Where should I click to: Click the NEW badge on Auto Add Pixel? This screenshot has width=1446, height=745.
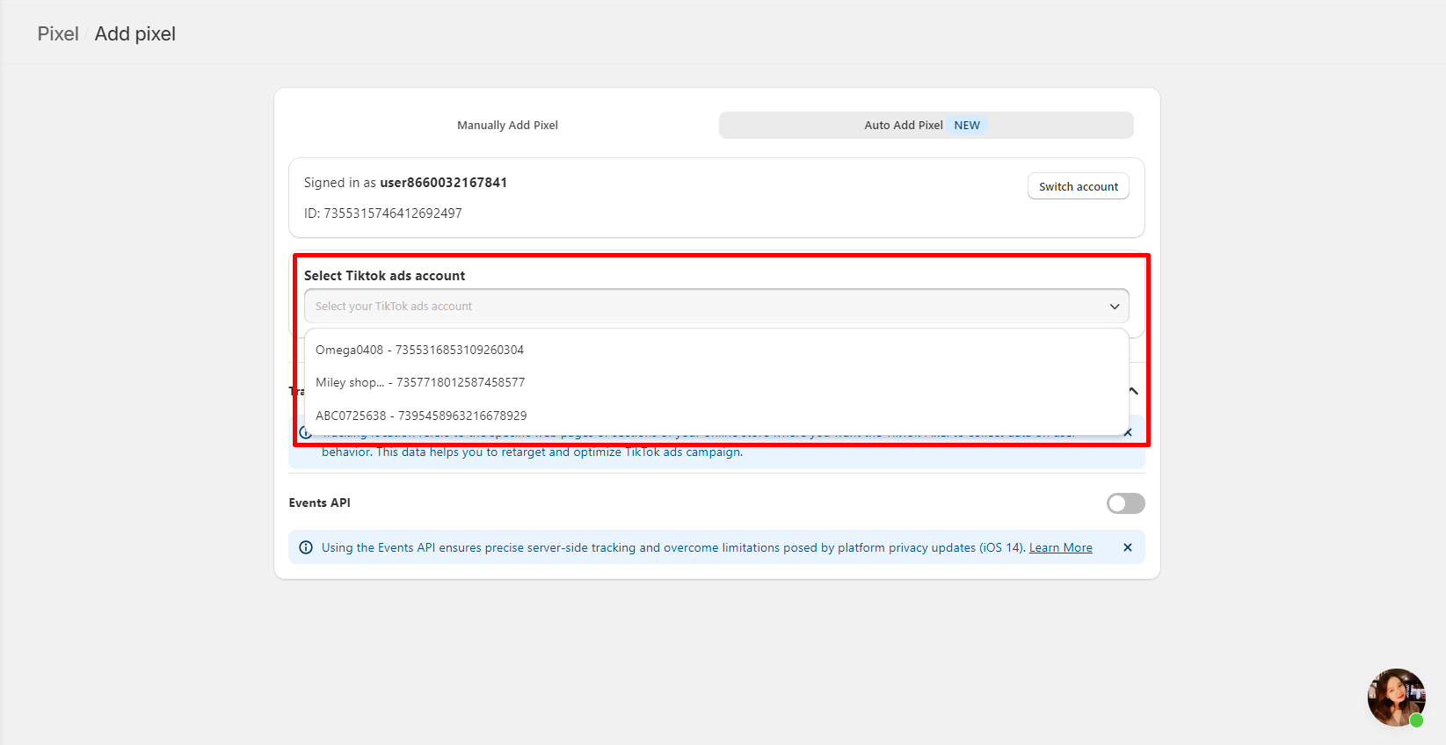click(966, 126)
